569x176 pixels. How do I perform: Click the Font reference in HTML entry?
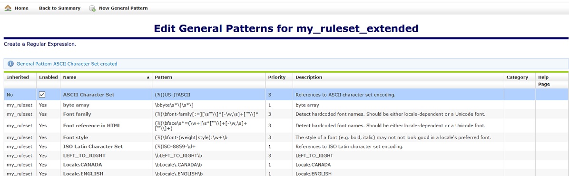tap(92, 125)
